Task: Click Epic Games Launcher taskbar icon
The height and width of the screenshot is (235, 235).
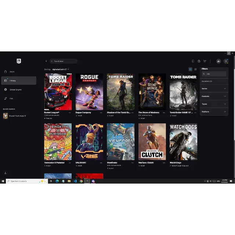Action: [x=87, y=181]
